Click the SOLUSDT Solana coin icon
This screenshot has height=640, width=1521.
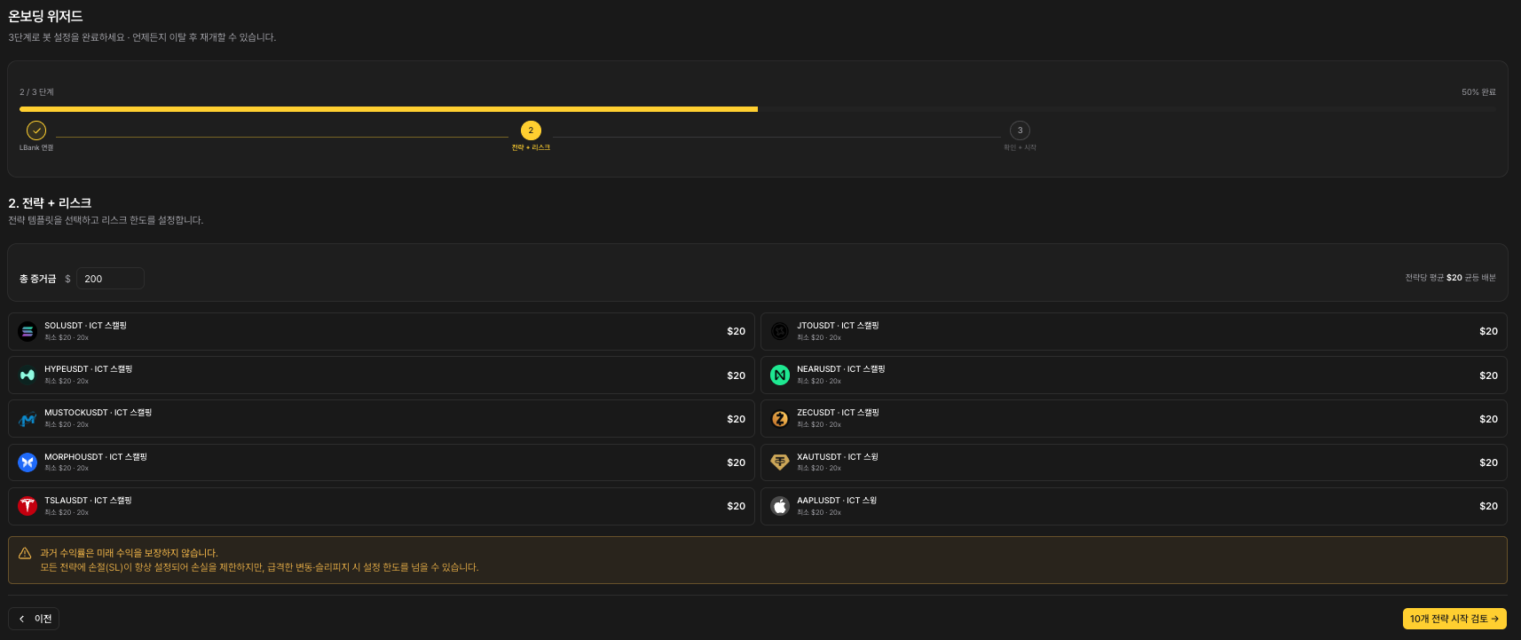28,331
